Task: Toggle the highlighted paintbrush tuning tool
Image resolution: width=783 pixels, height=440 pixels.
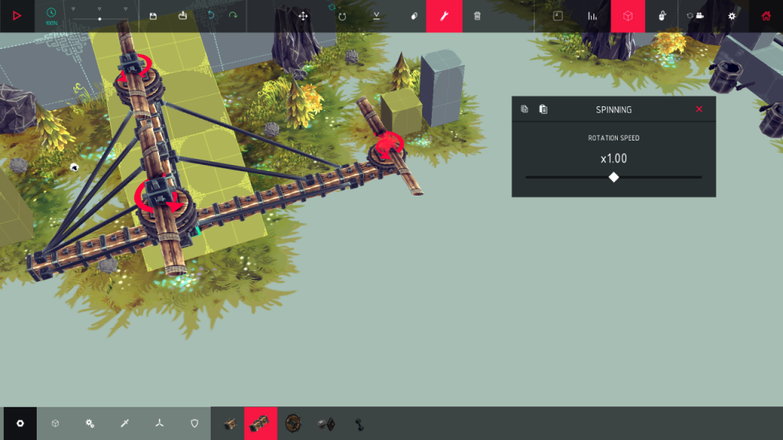Action: click(x=444, y=15)
